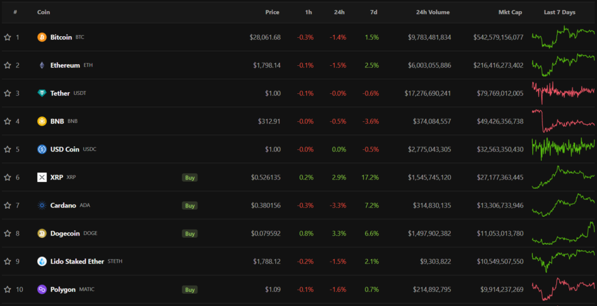Click the Buy button for Cardano
This screenshot has height=306, width=597.
[189, 206]
